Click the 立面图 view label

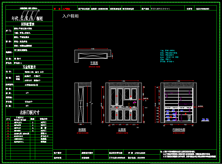pyautogui.click(x=122, y=130)
